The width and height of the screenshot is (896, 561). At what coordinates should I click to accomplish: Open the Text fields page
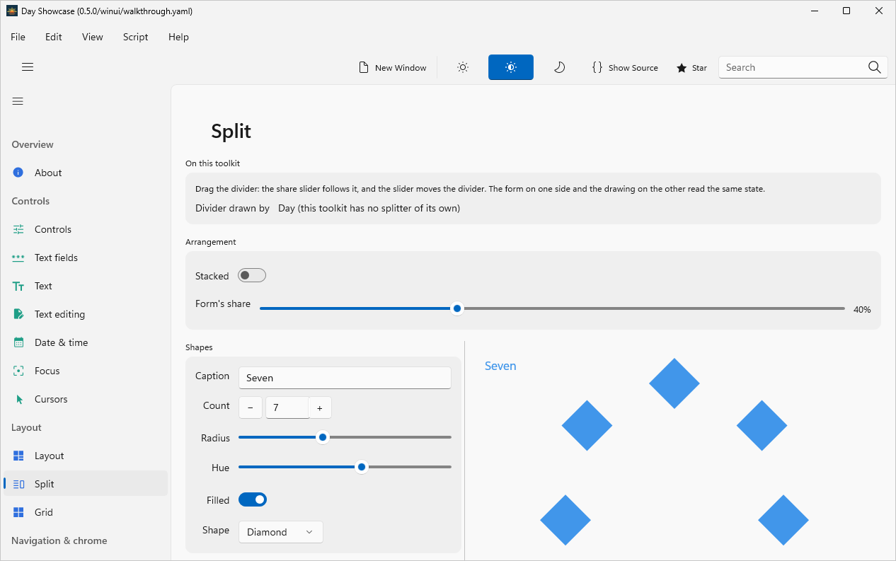[86, 258]
